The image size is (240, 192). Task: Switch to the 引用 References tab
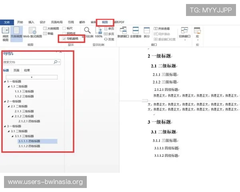coord(71,22)
